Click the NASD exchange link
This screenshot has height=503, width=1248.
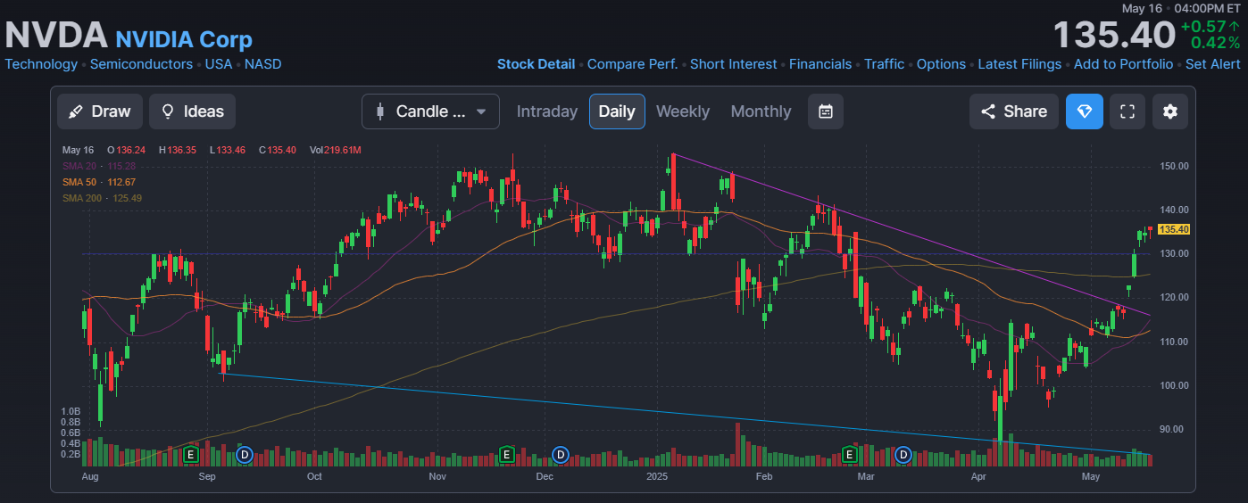point(263,64)
